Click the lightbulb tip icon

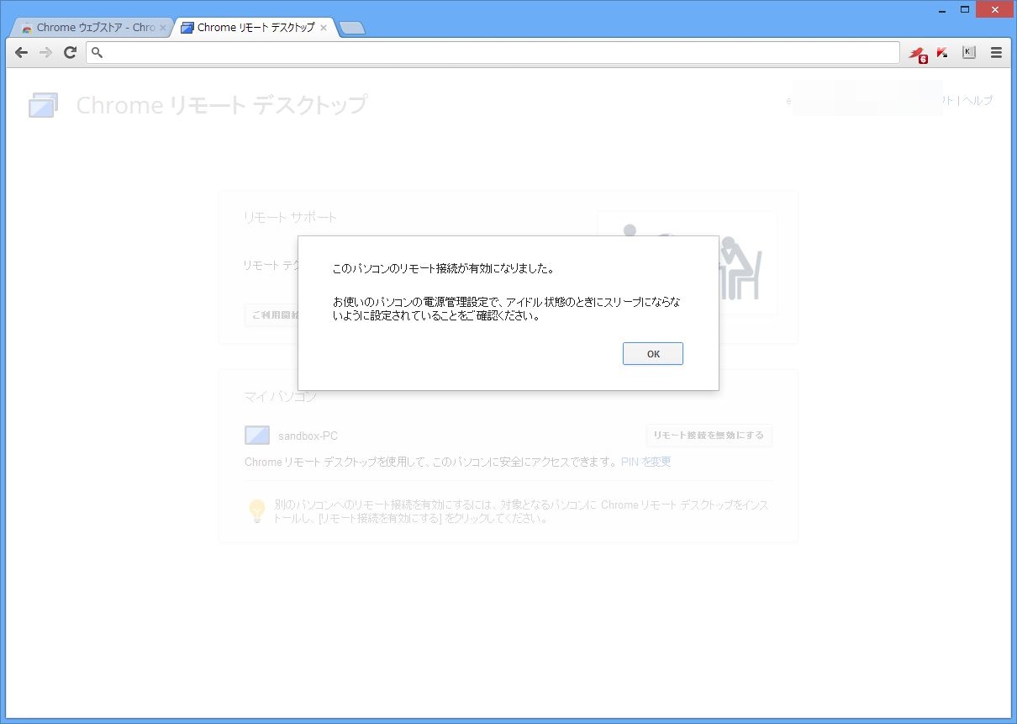pos(257,510)
